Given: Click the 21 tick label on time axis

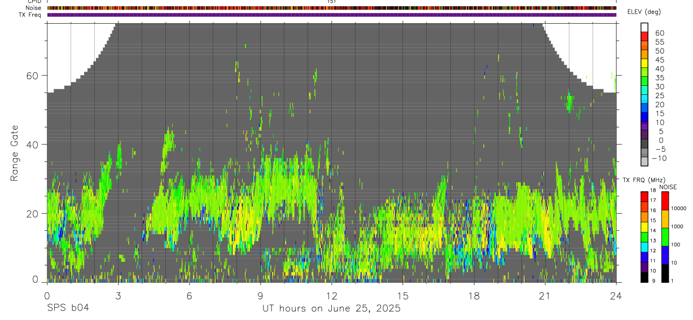Looking at the screenshot, I should point(545,295).
